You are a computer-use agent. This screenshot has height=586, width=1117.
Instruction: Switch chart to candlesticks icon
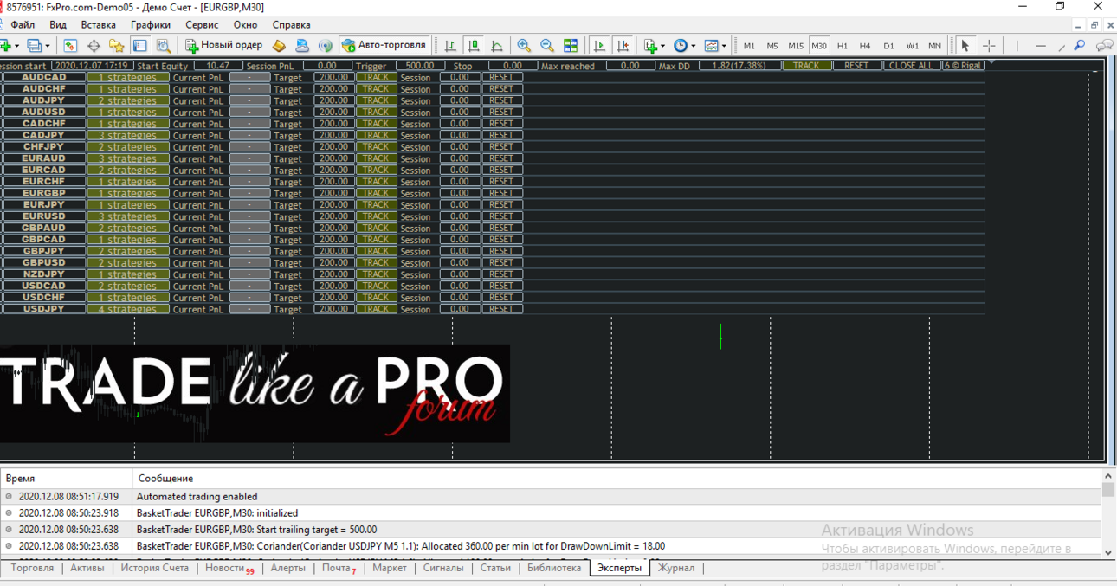pyautogui.click(x=474, y=46)
